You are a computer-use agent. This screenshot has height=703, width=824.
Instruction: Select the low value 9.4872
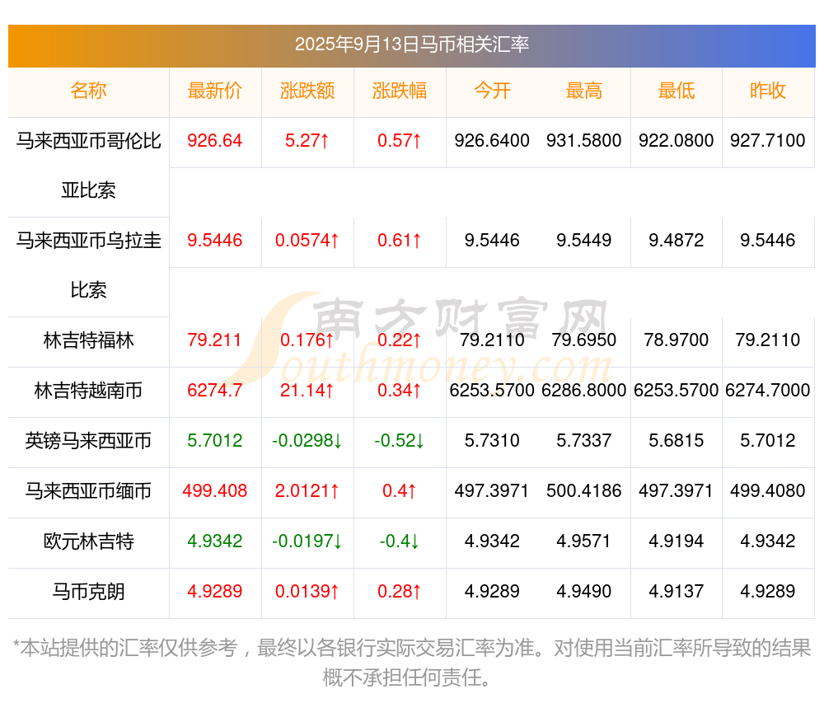(677, 241)
